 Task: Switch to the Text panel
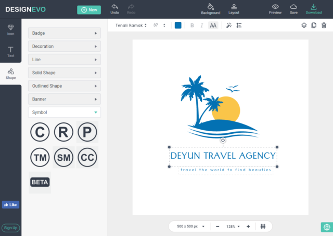10,52
